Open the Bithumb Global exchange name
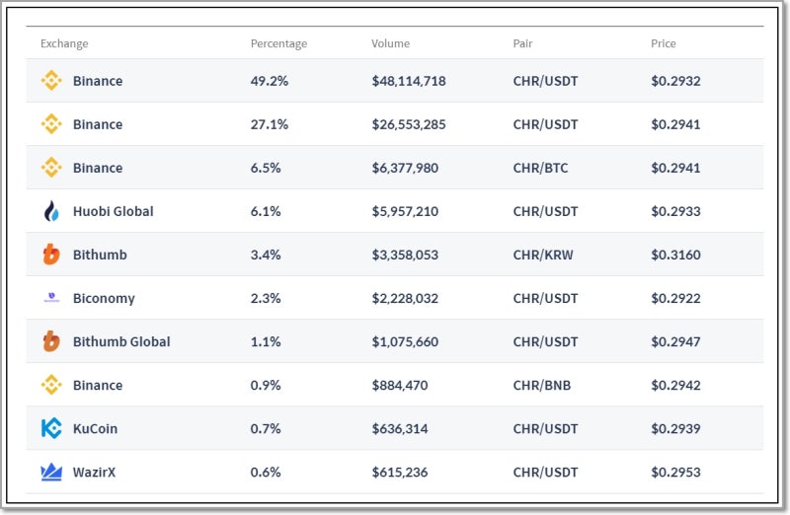 (121, 341)
